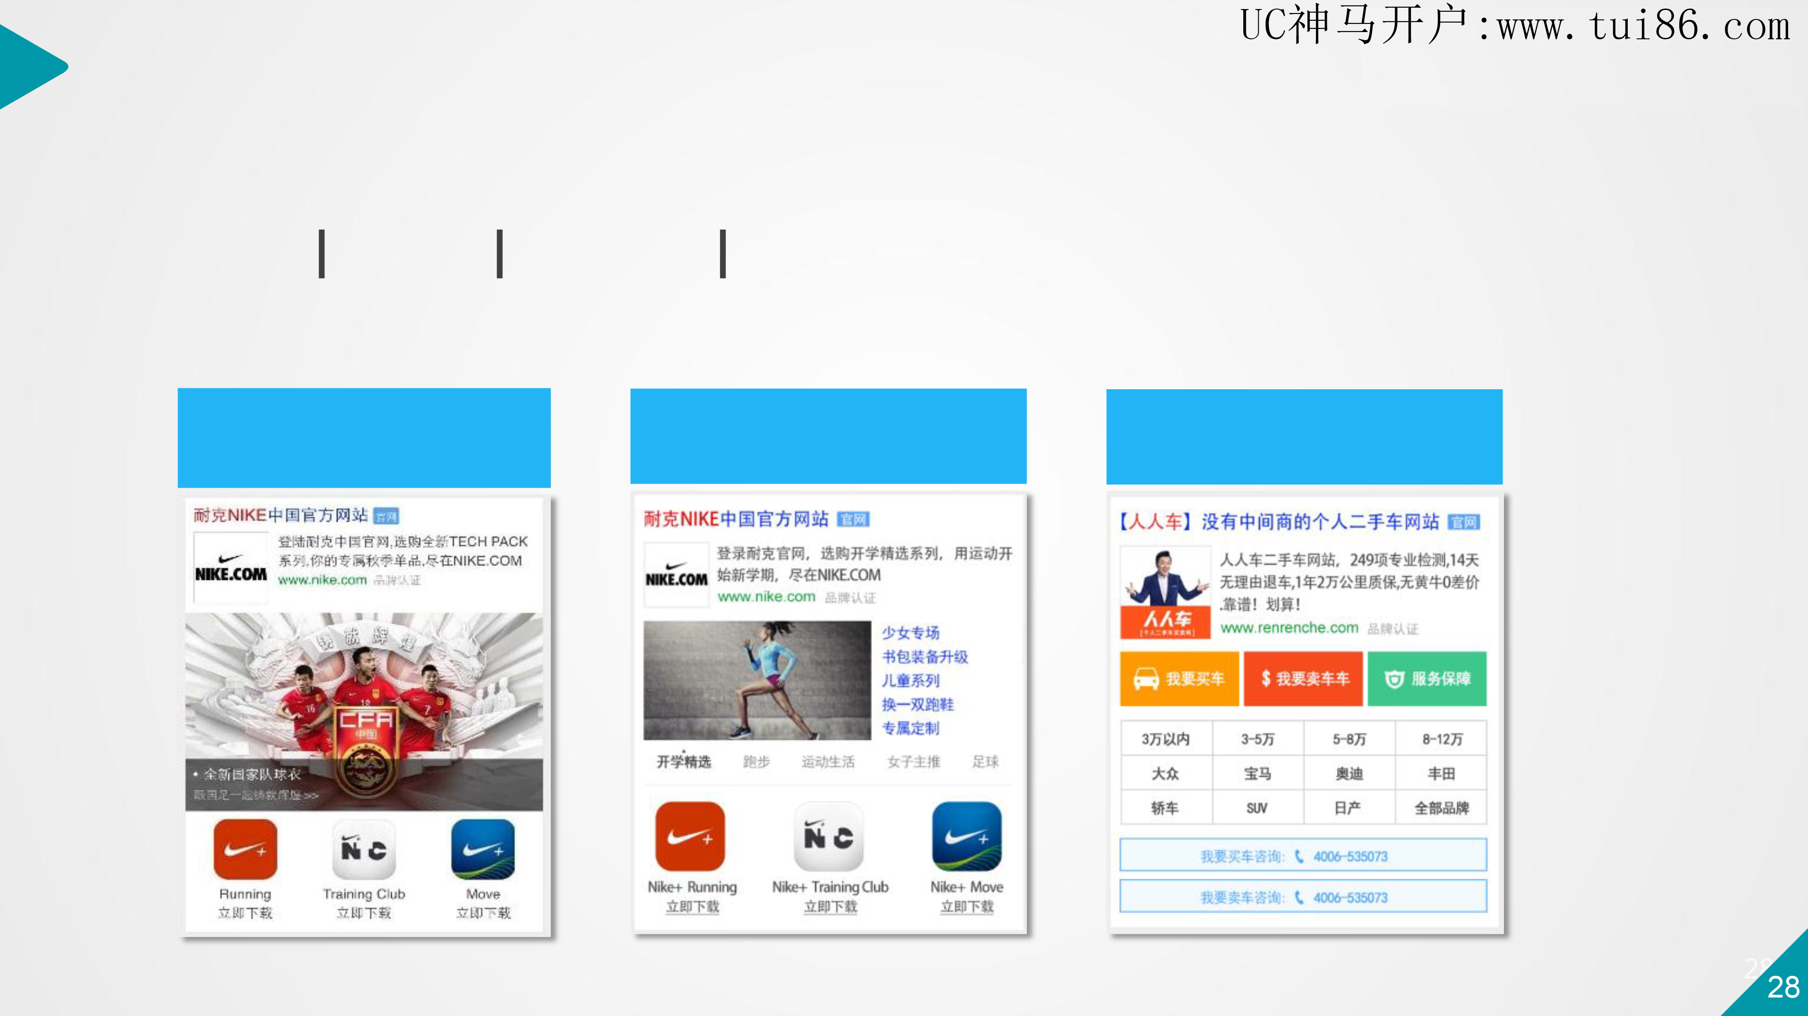Image resolution: width=1808 pixels, height=1016 pixels.
Task: Click the 专属定制 link
Action: 911,728
